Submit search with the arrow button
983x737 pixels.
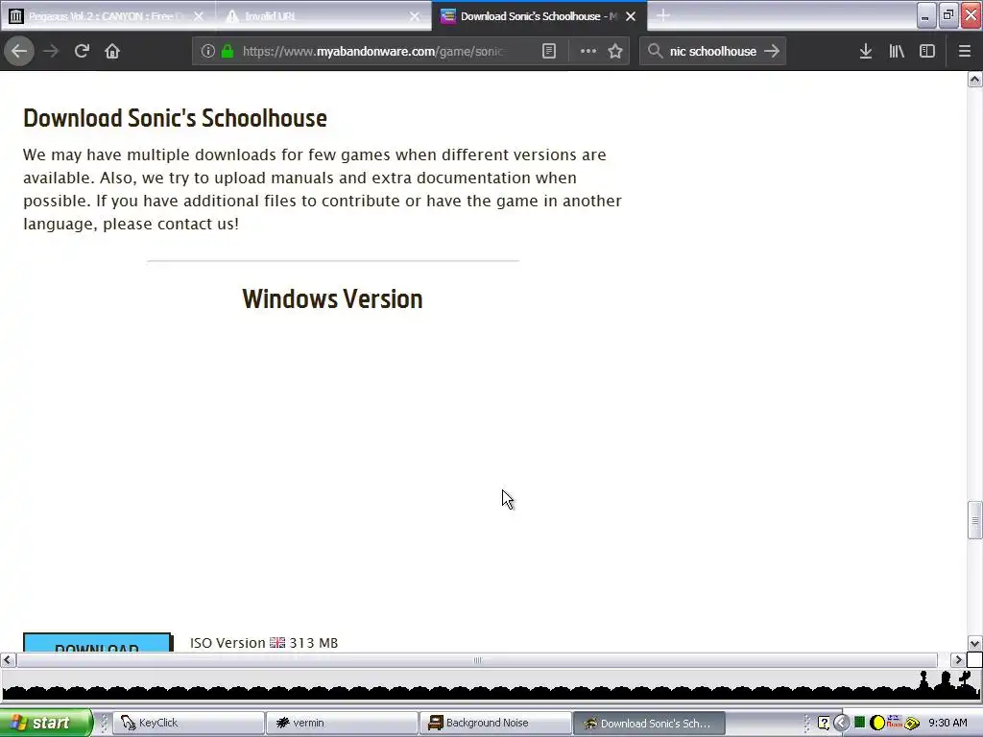pos(772,52)
